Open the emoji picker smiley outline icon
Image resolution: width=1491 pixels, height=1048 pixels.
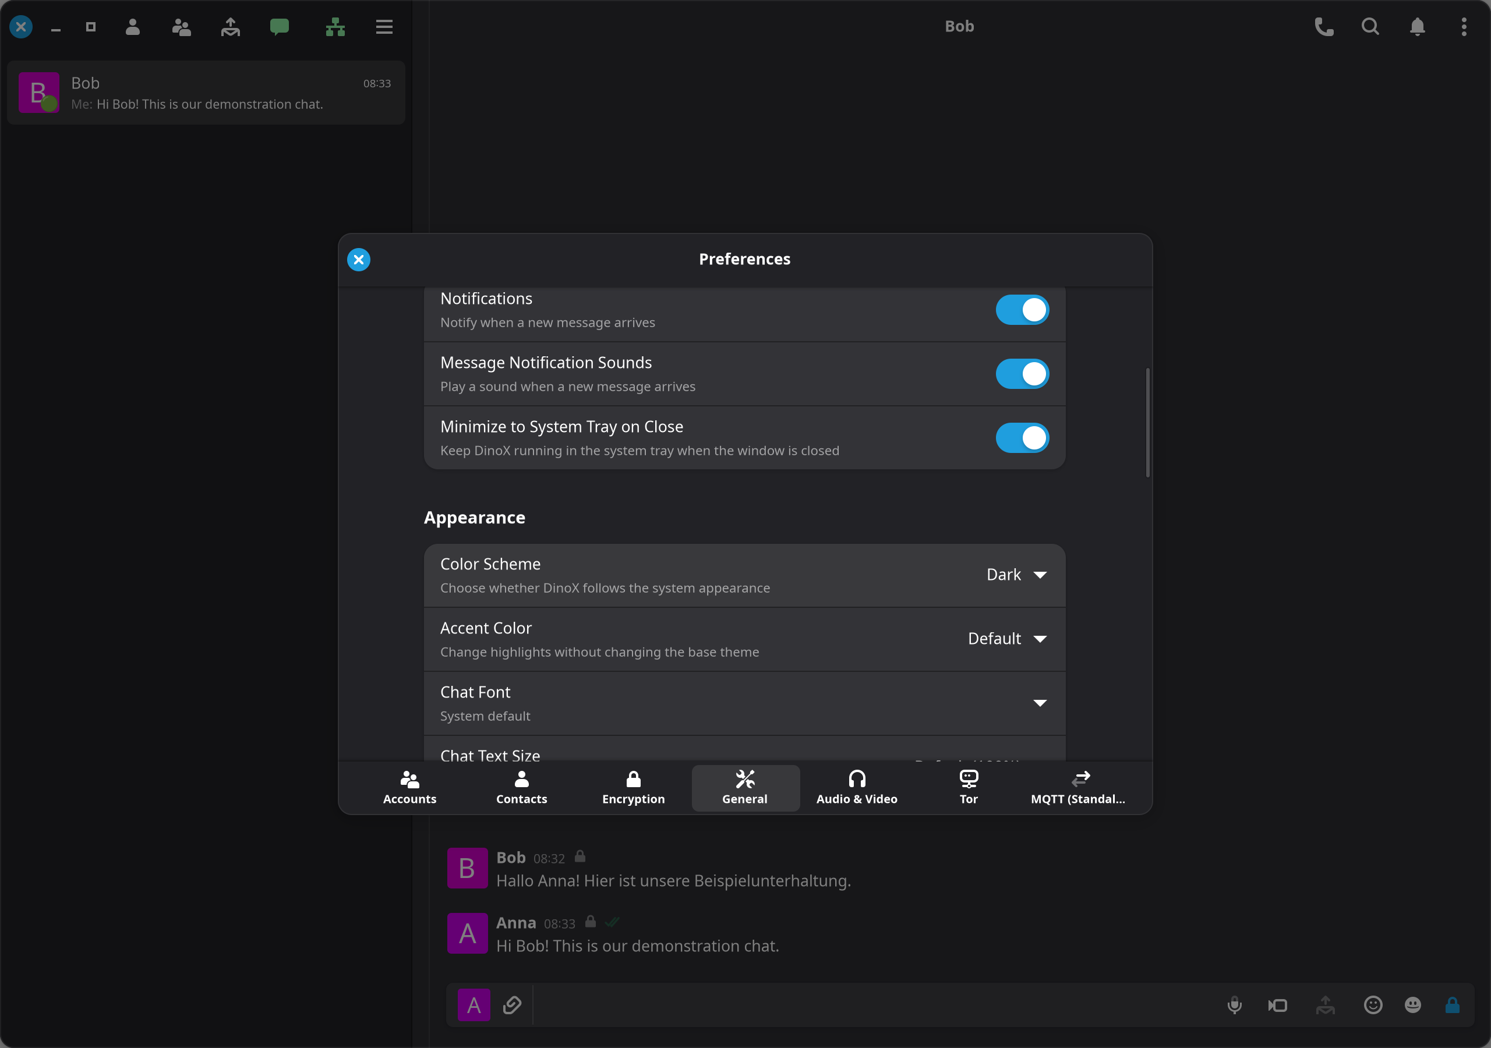coord(1373,1005)
